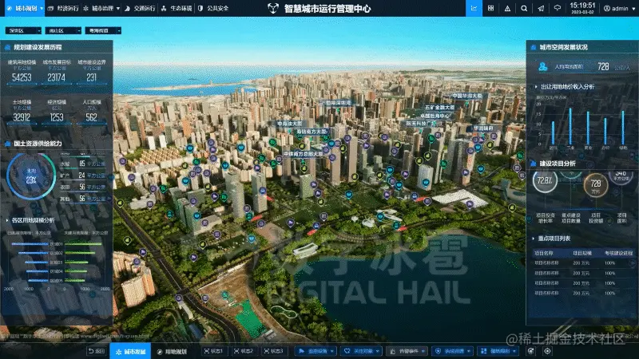
Task: Click the 建设项目分析 panel header icon
Action: [x=533, y=164]
